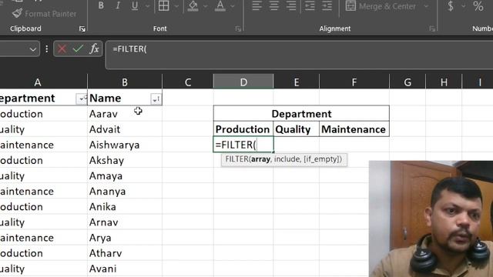The height and width of the screenshot is (277, 493).
Task: Open underline style dropdown arrow
Action: (x=147, y=6)
